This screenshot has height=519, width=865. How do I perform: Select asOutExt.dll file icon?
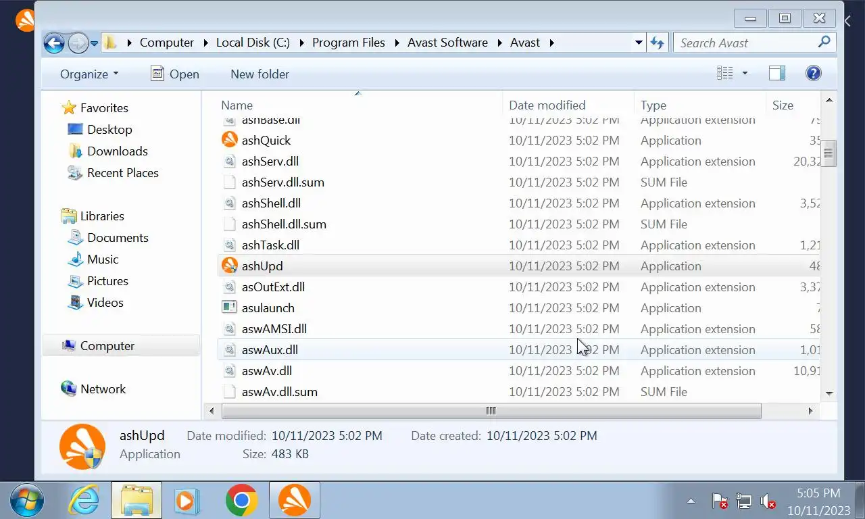tap(230, 287)
